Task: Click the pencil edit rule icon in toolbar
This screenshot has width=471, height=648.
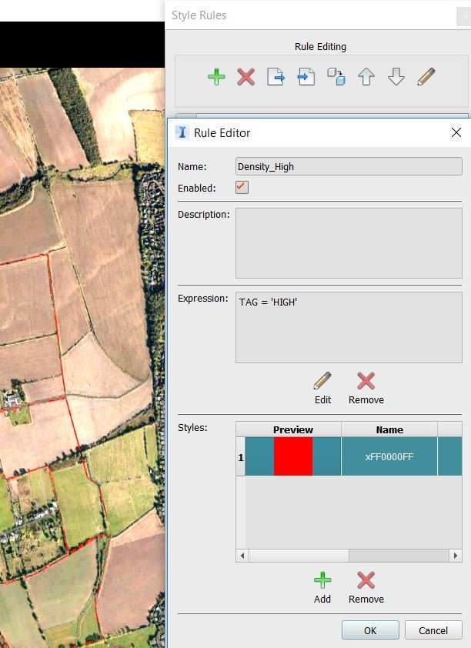Action: (x=426, y=77)
